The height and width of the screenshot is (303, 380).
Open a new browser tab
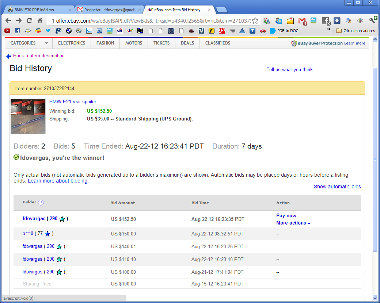point(221,10)
